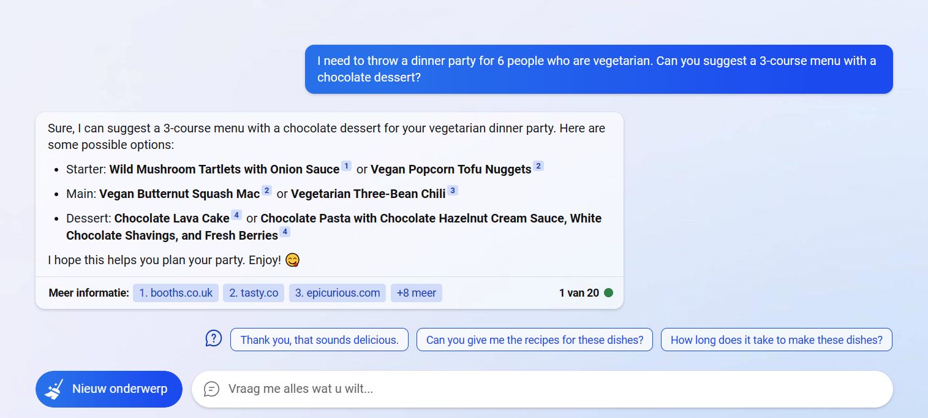The width and height of the screenshot is (928, 418).
Task: Open the epicurious.com source link
Action: click(x=338, y=293)
